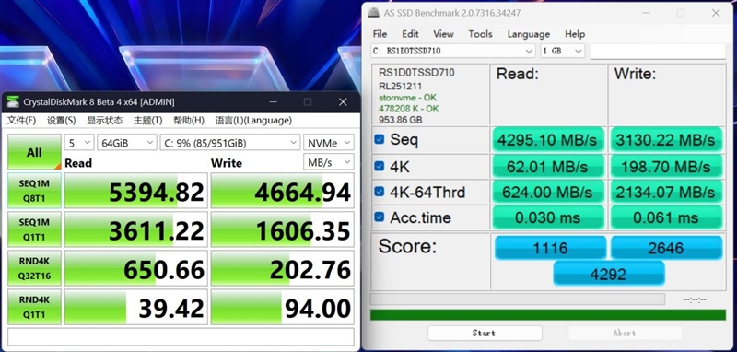Image resolution: width=737 pixels, height=352 pixels.
Task: Click the 2134.07 MB/s 4K-64Thrd write value
Action: coord(666,192)
